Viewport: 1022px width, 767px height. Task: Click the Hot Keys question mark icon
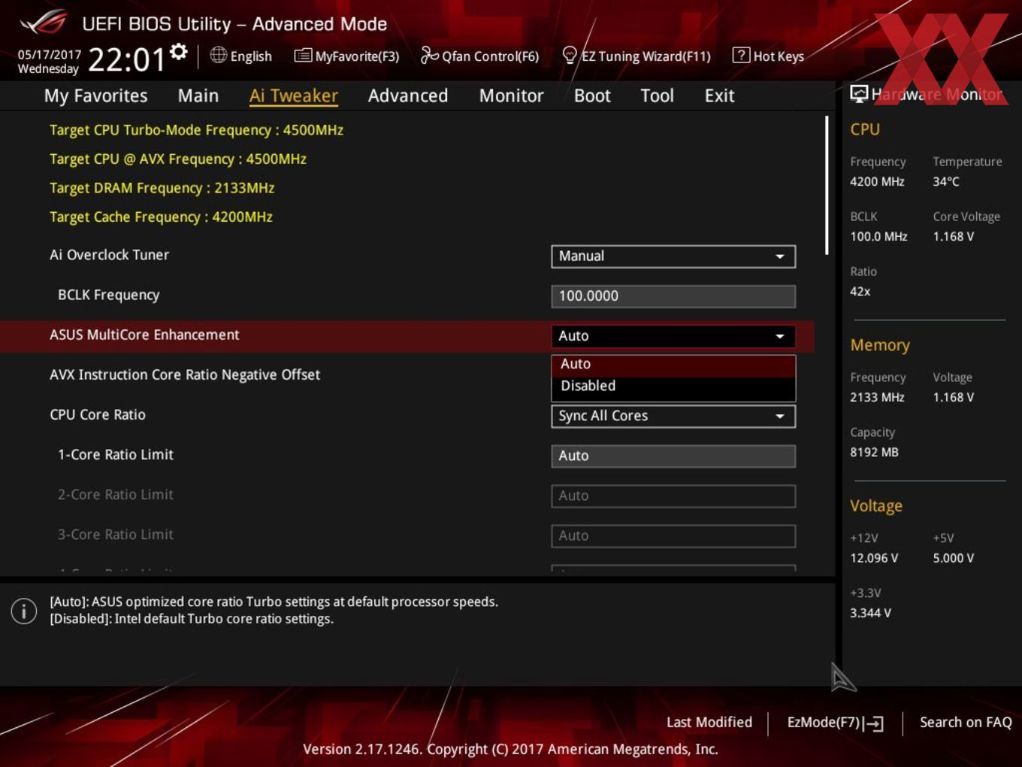[x=741, y=55]
